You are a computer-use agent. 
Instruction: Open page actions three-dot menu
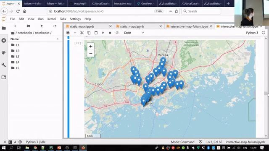(170, 11)
